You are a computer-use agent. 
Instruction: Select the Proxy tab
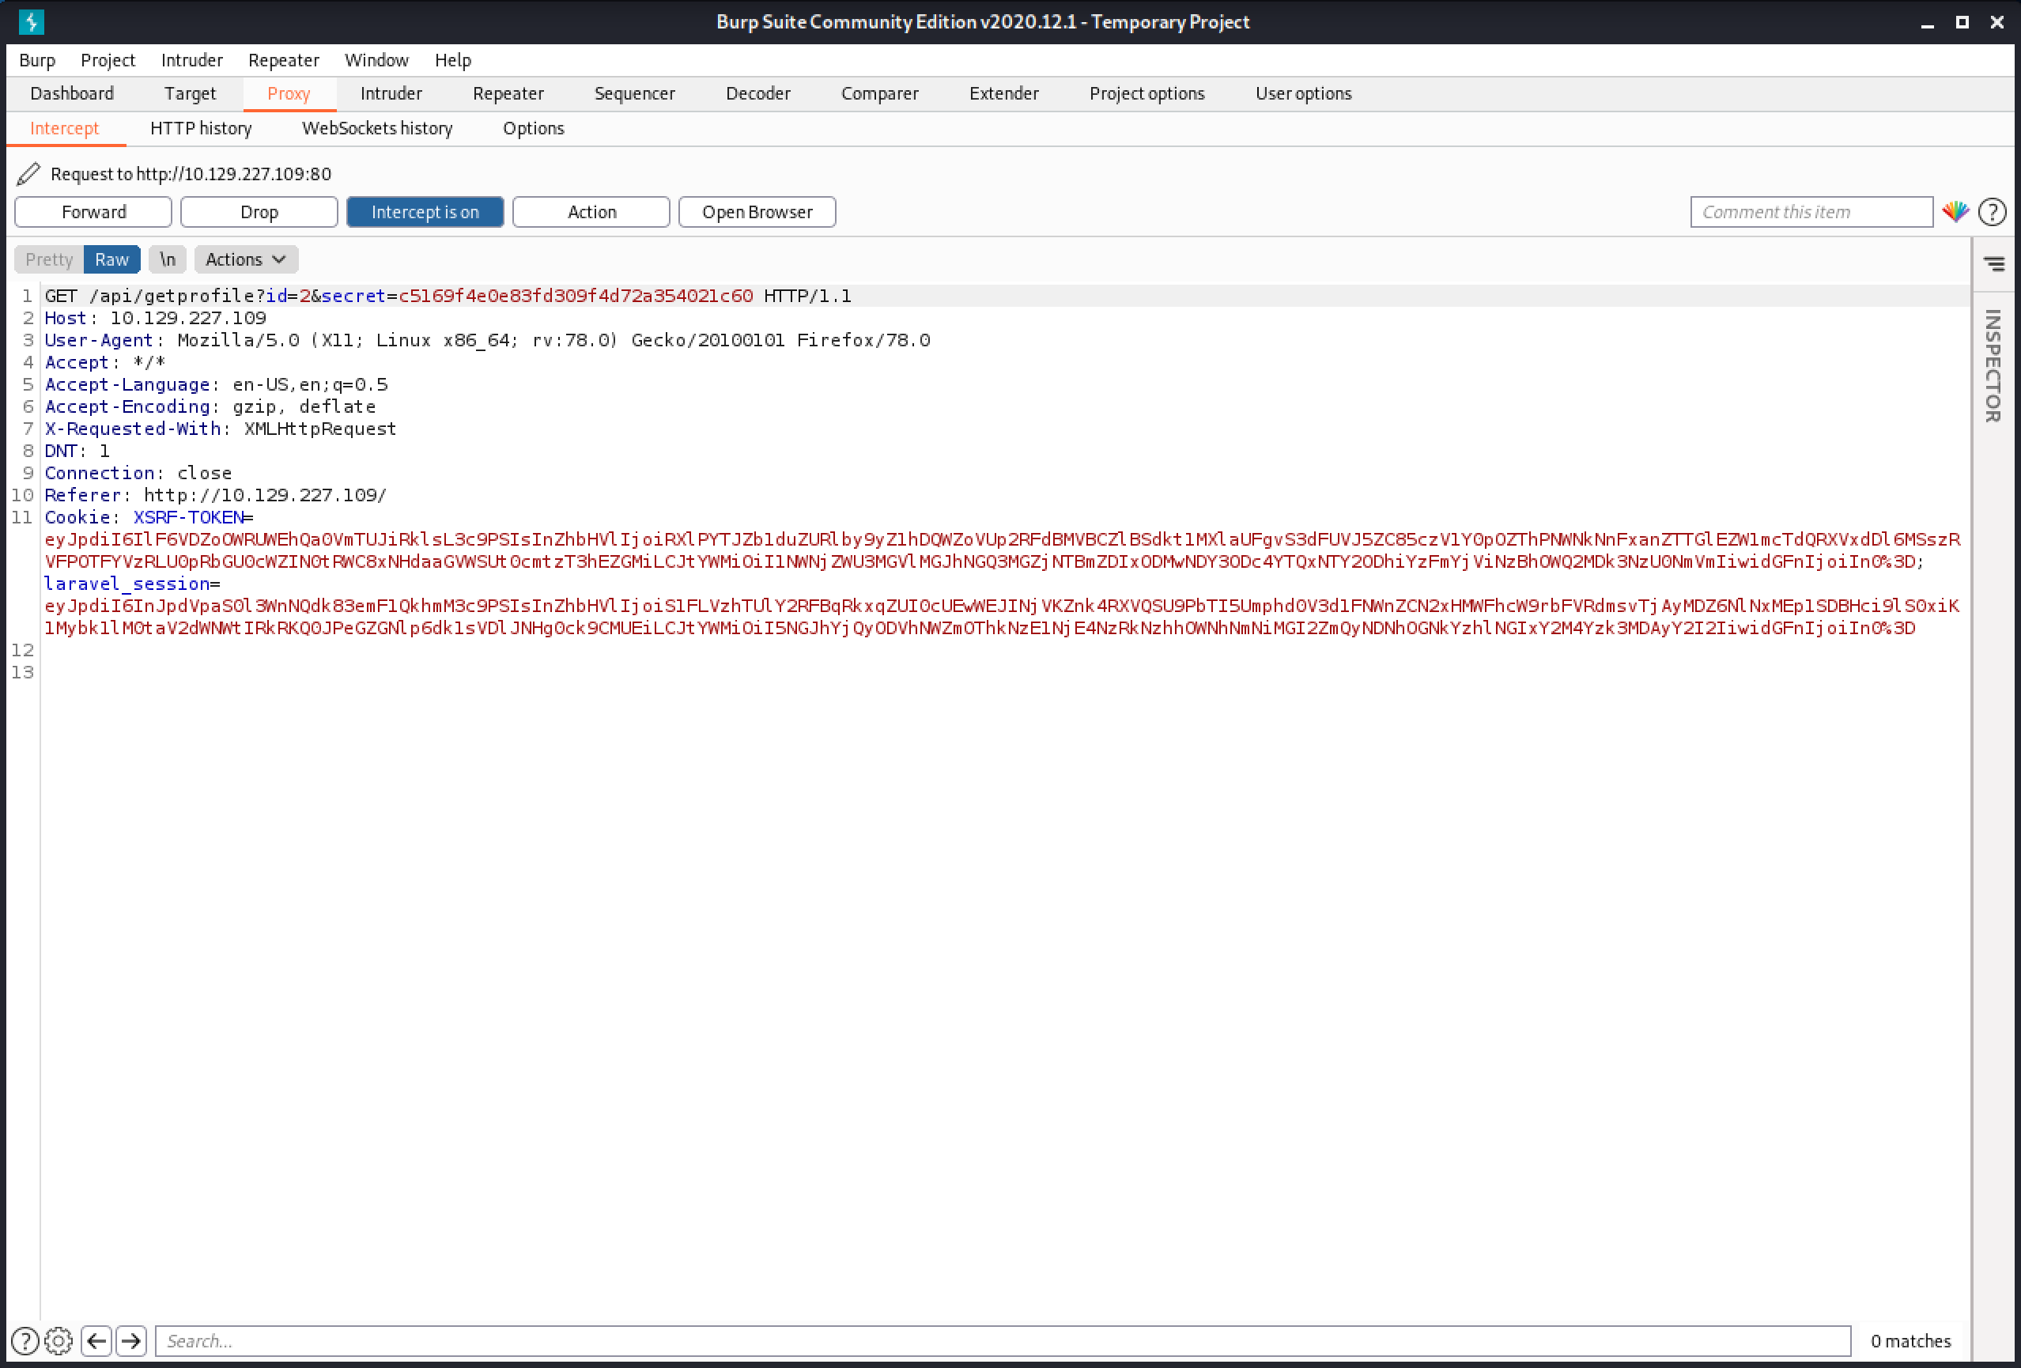pyautogui.click(x=289, y=93)
